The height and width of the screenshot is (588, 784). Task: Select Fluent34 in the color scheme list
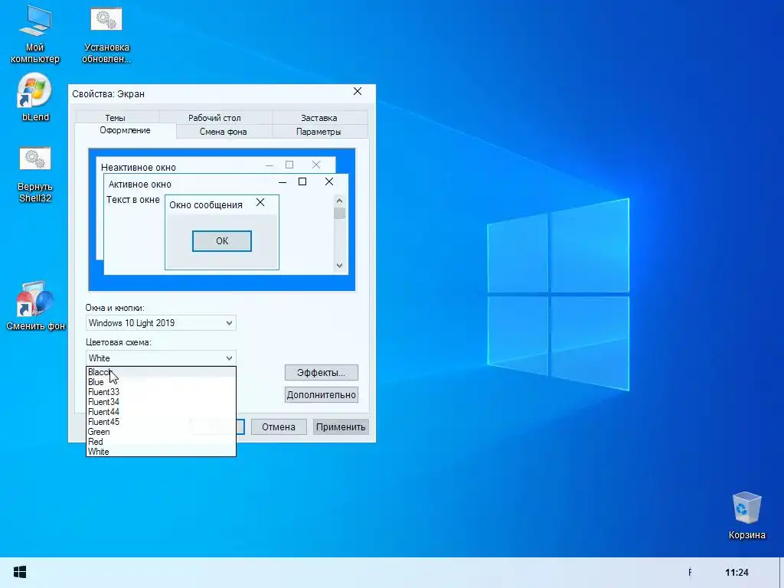click(161, 402)
